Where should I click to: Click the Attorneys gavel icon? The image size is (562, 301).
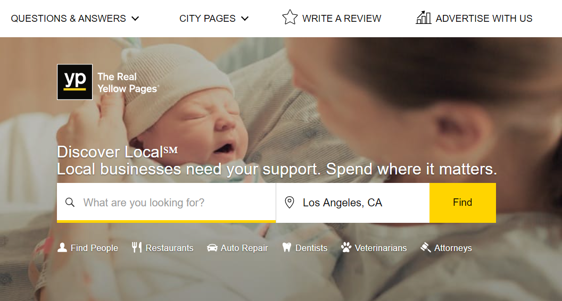point(426,247)
